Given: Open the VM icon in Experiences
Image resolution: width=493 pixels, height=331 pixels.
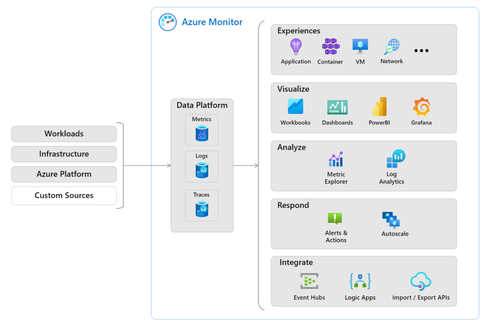Looking at the screenshot, I should (x=360, y=45).
